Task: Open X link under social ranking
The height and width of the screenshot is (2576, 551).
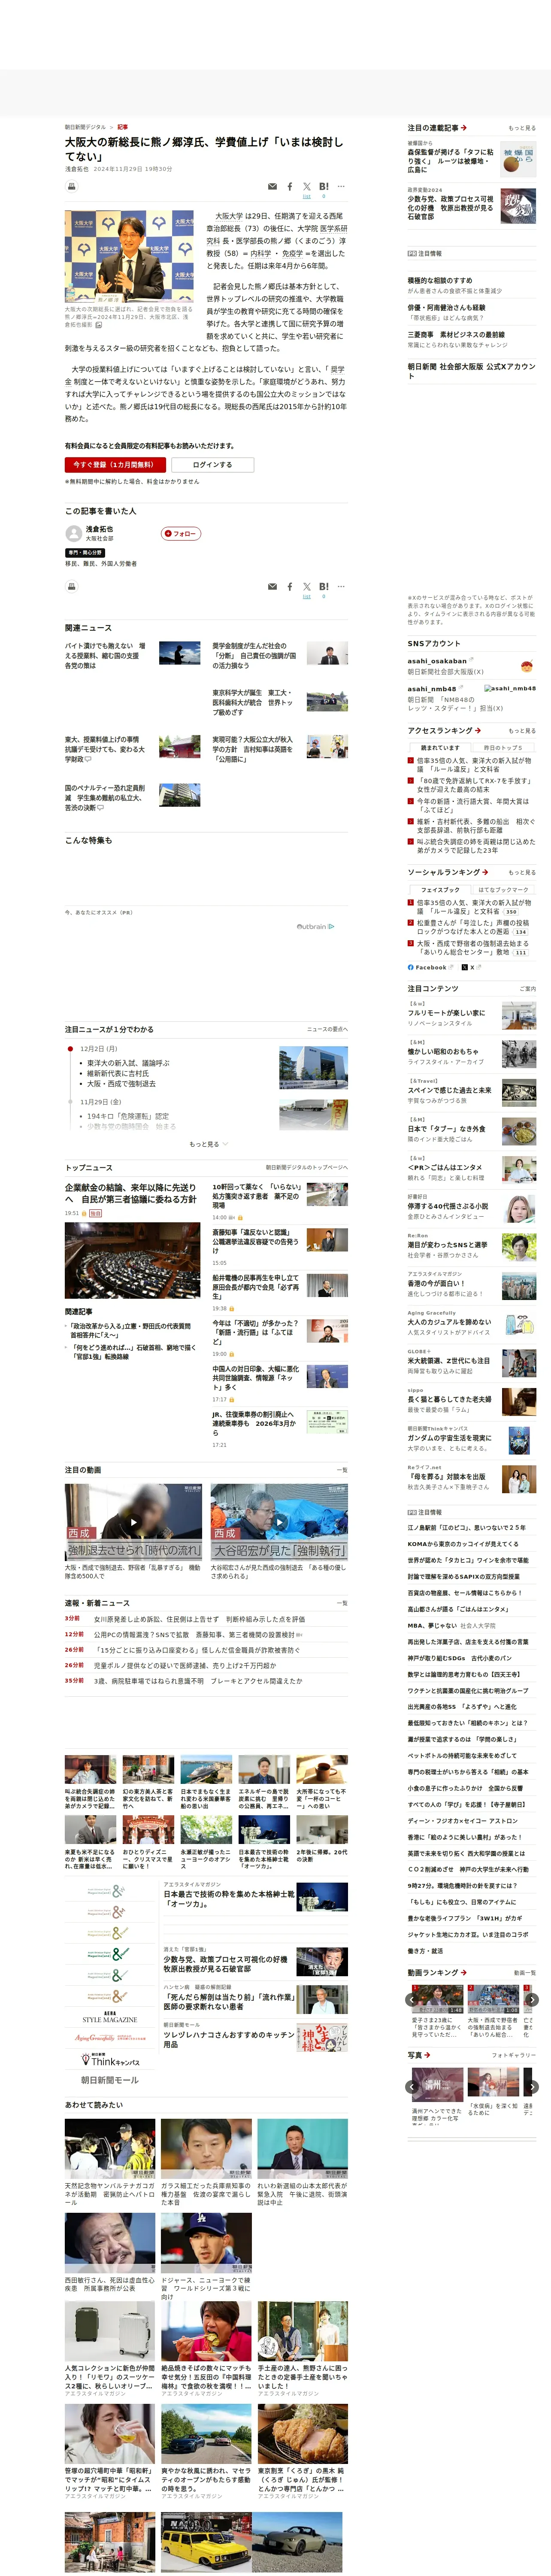Action: (x=471, y=967)
